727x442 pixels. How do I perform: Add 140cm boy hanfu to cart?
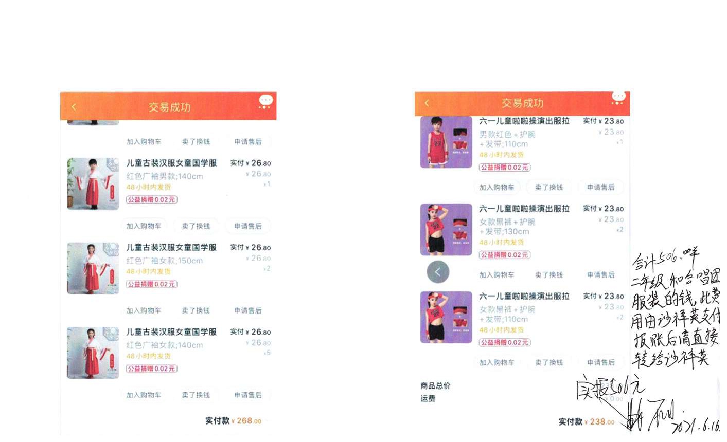pos(144,226)
